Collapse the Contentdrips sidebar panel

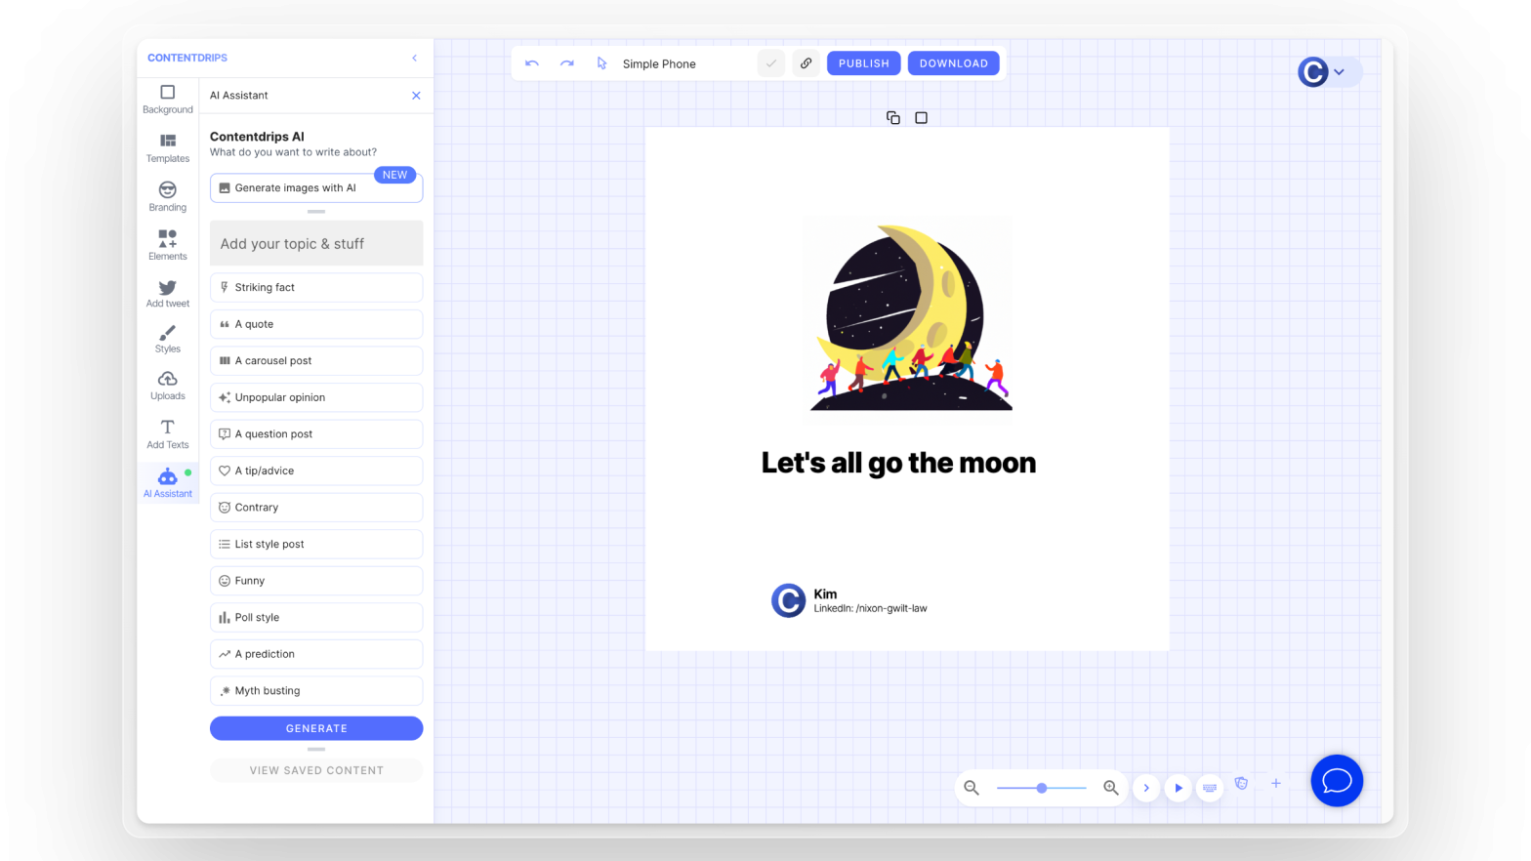(x=414, y=59)
